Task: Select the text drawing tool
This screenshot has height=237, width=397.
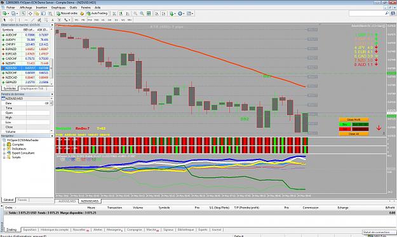Action: pyautogui.click(x=53, y=20)
